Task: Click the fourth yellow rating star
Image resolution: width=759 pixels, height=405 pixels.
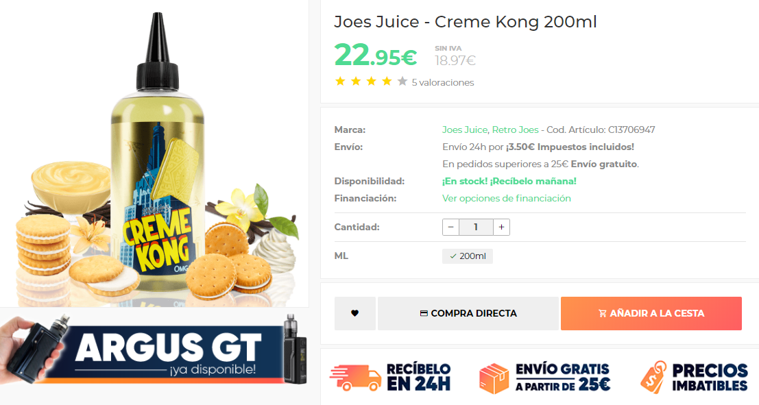Action: [x=387, y=82]
